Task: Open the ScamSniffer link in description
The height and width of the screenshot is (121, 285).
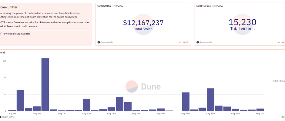Action: coord(23,34)
